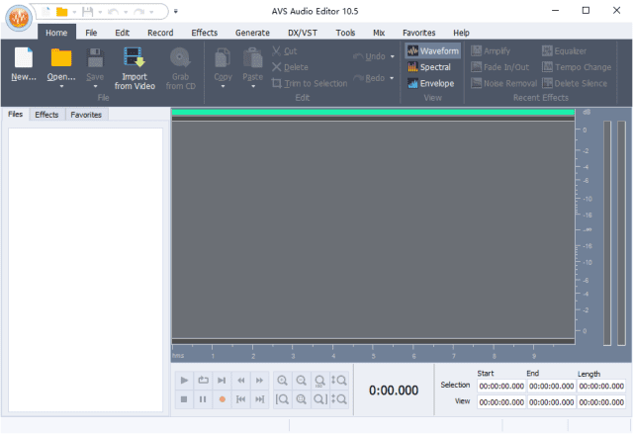Click the New file ribbon button
This screenshot has height=434, width=633.
point(24,64)
